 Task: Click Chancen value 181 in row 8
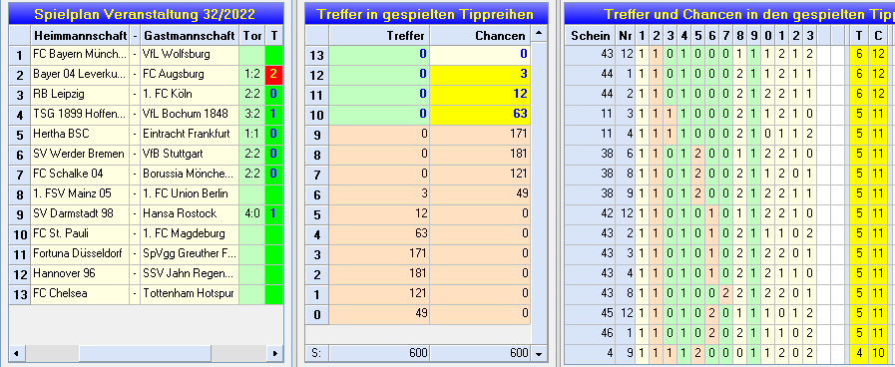481,155
